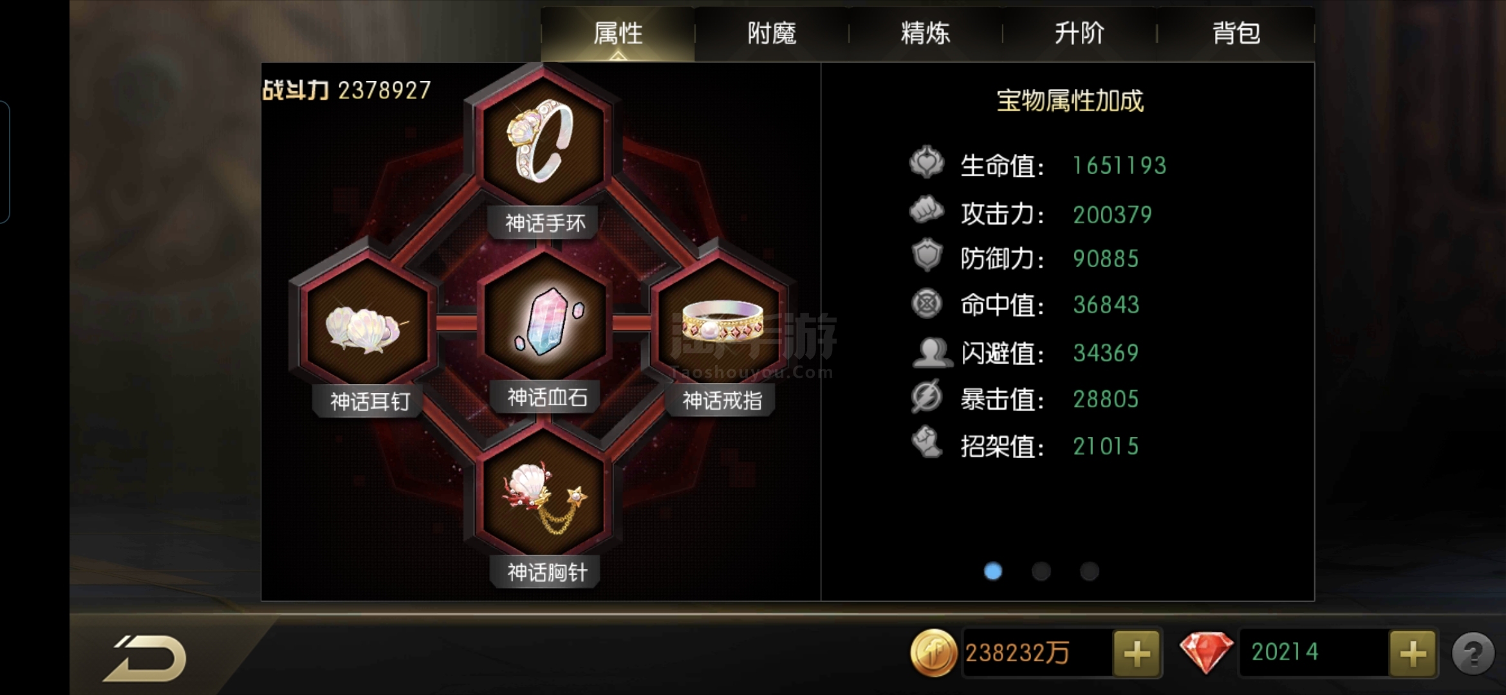Tap the 生命值 stat row
The height and width of the screenshot is (695, 1506).
point(1039,165)
